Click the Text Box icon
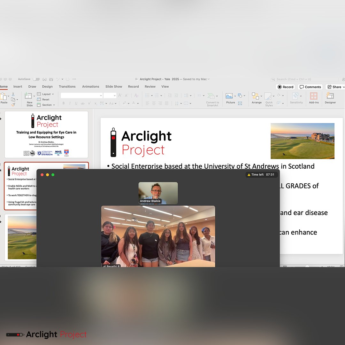Image resolution: width=345 pixels, height=345 pixels. click(240, 103)
